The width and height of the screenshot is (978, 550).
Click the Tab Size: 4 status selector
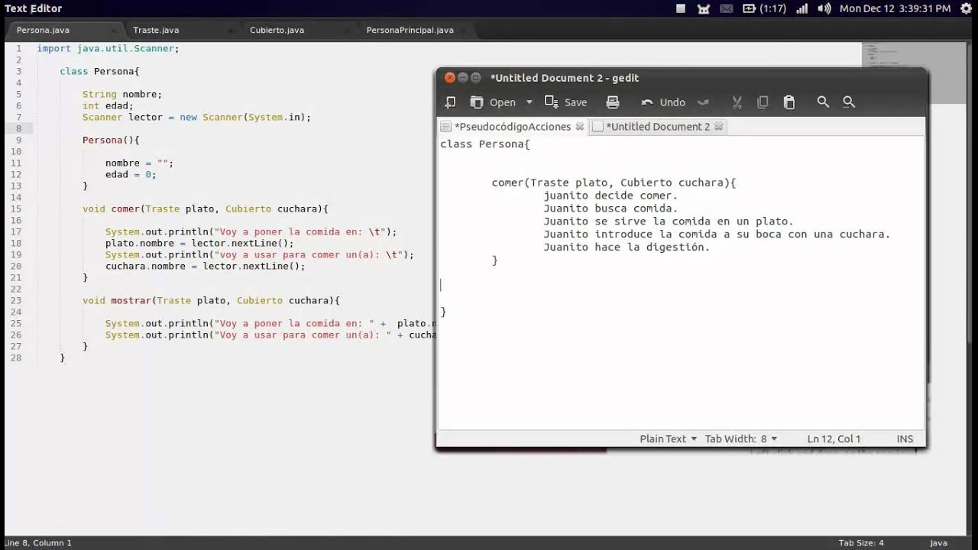pos(861,543)
